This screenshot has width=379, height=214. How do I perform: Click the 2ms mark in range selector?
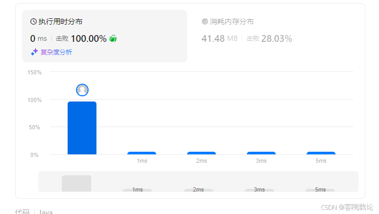pyautogui.click(x=198, y=190)
